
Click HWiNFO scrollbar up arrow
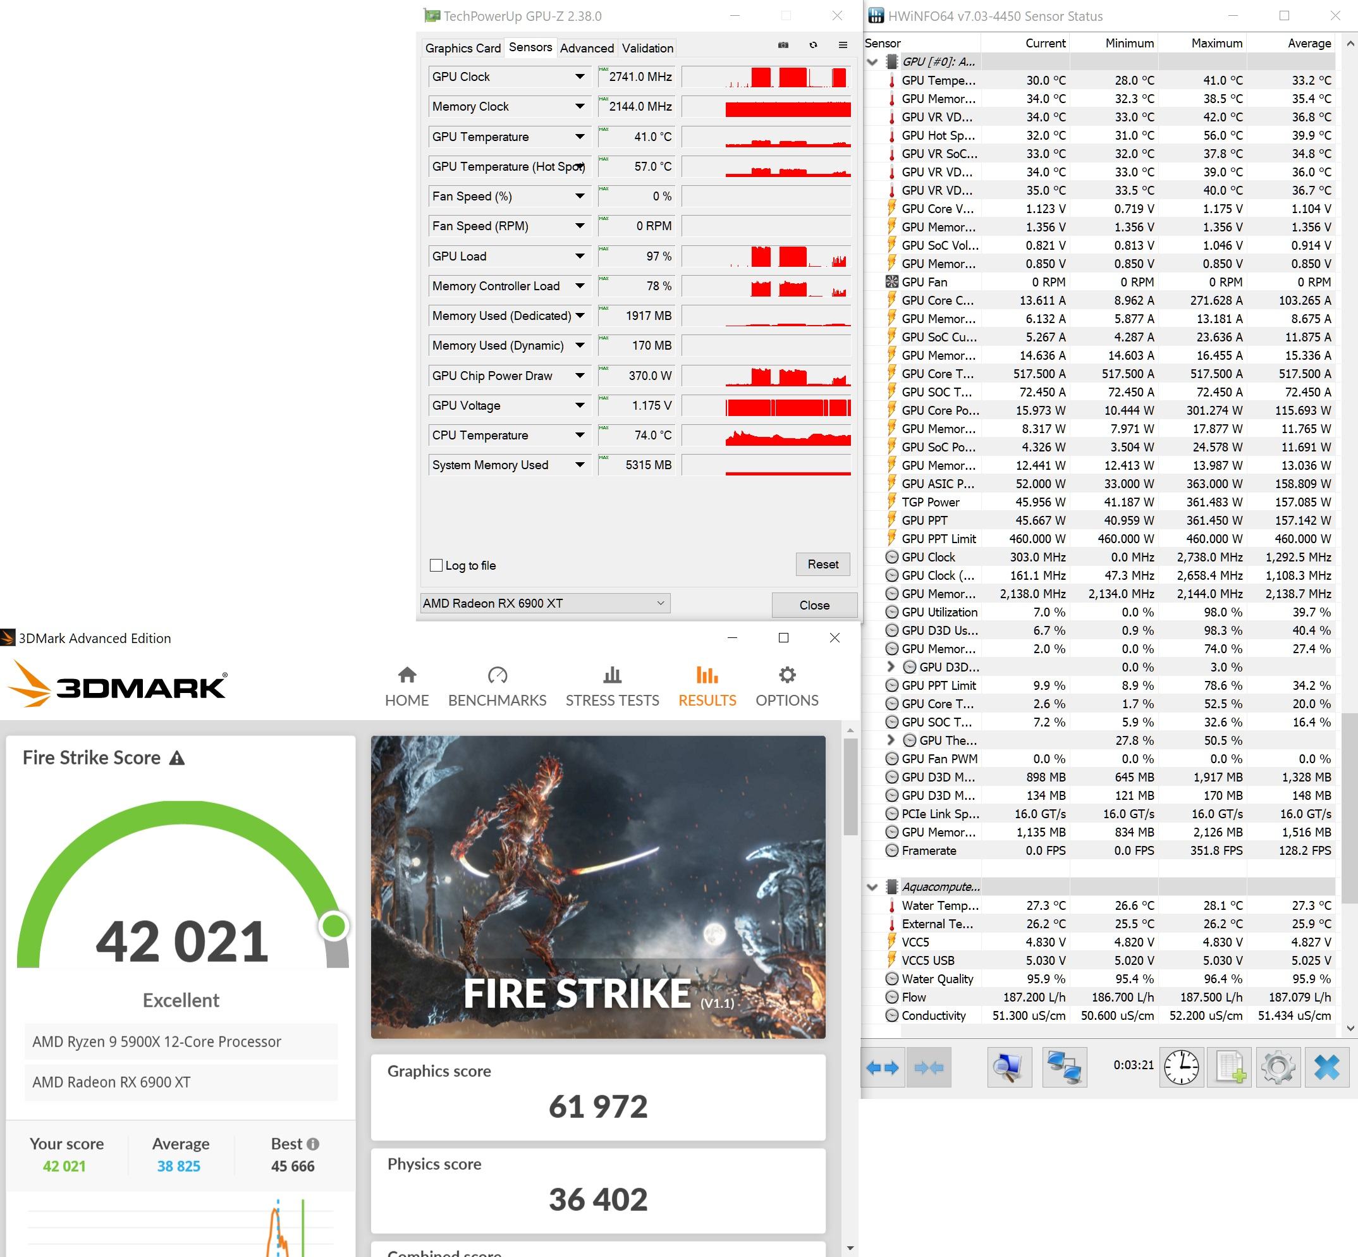click(x=1350, y=43)
